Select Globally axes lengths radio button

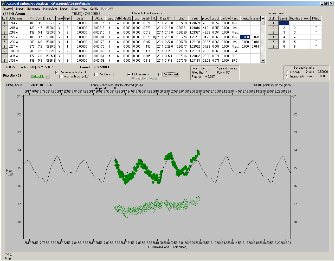click(x=287, y=72)
